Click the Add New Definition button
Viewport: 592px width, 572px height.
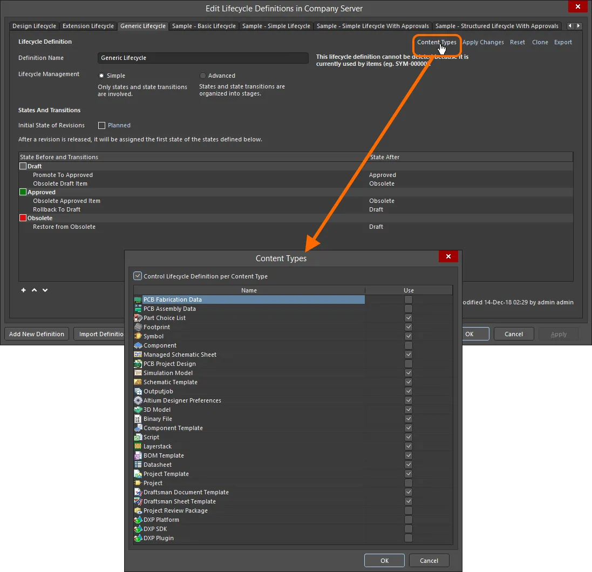tap(36, 333)
